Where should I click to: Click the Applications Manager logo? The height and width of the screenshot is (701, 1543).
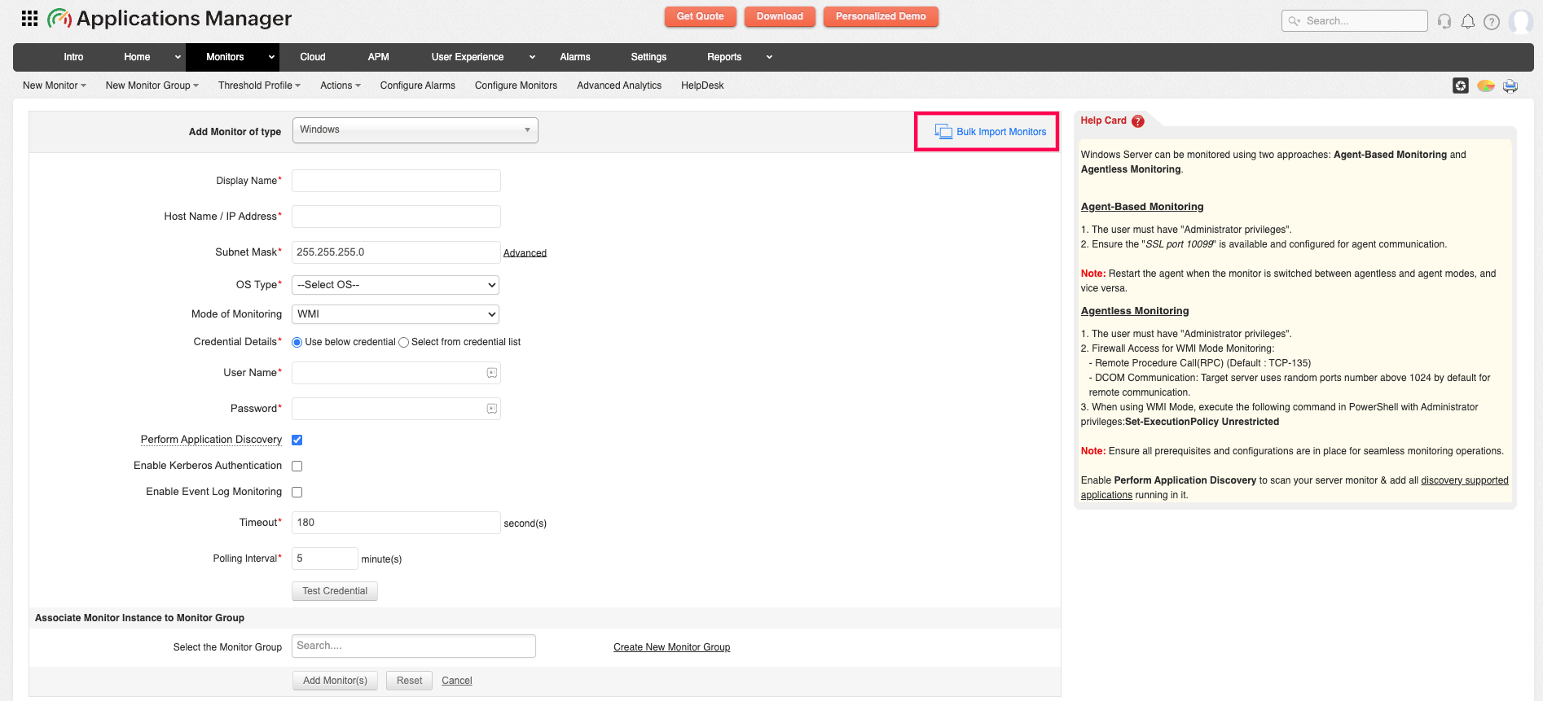[x=169, y=18]
